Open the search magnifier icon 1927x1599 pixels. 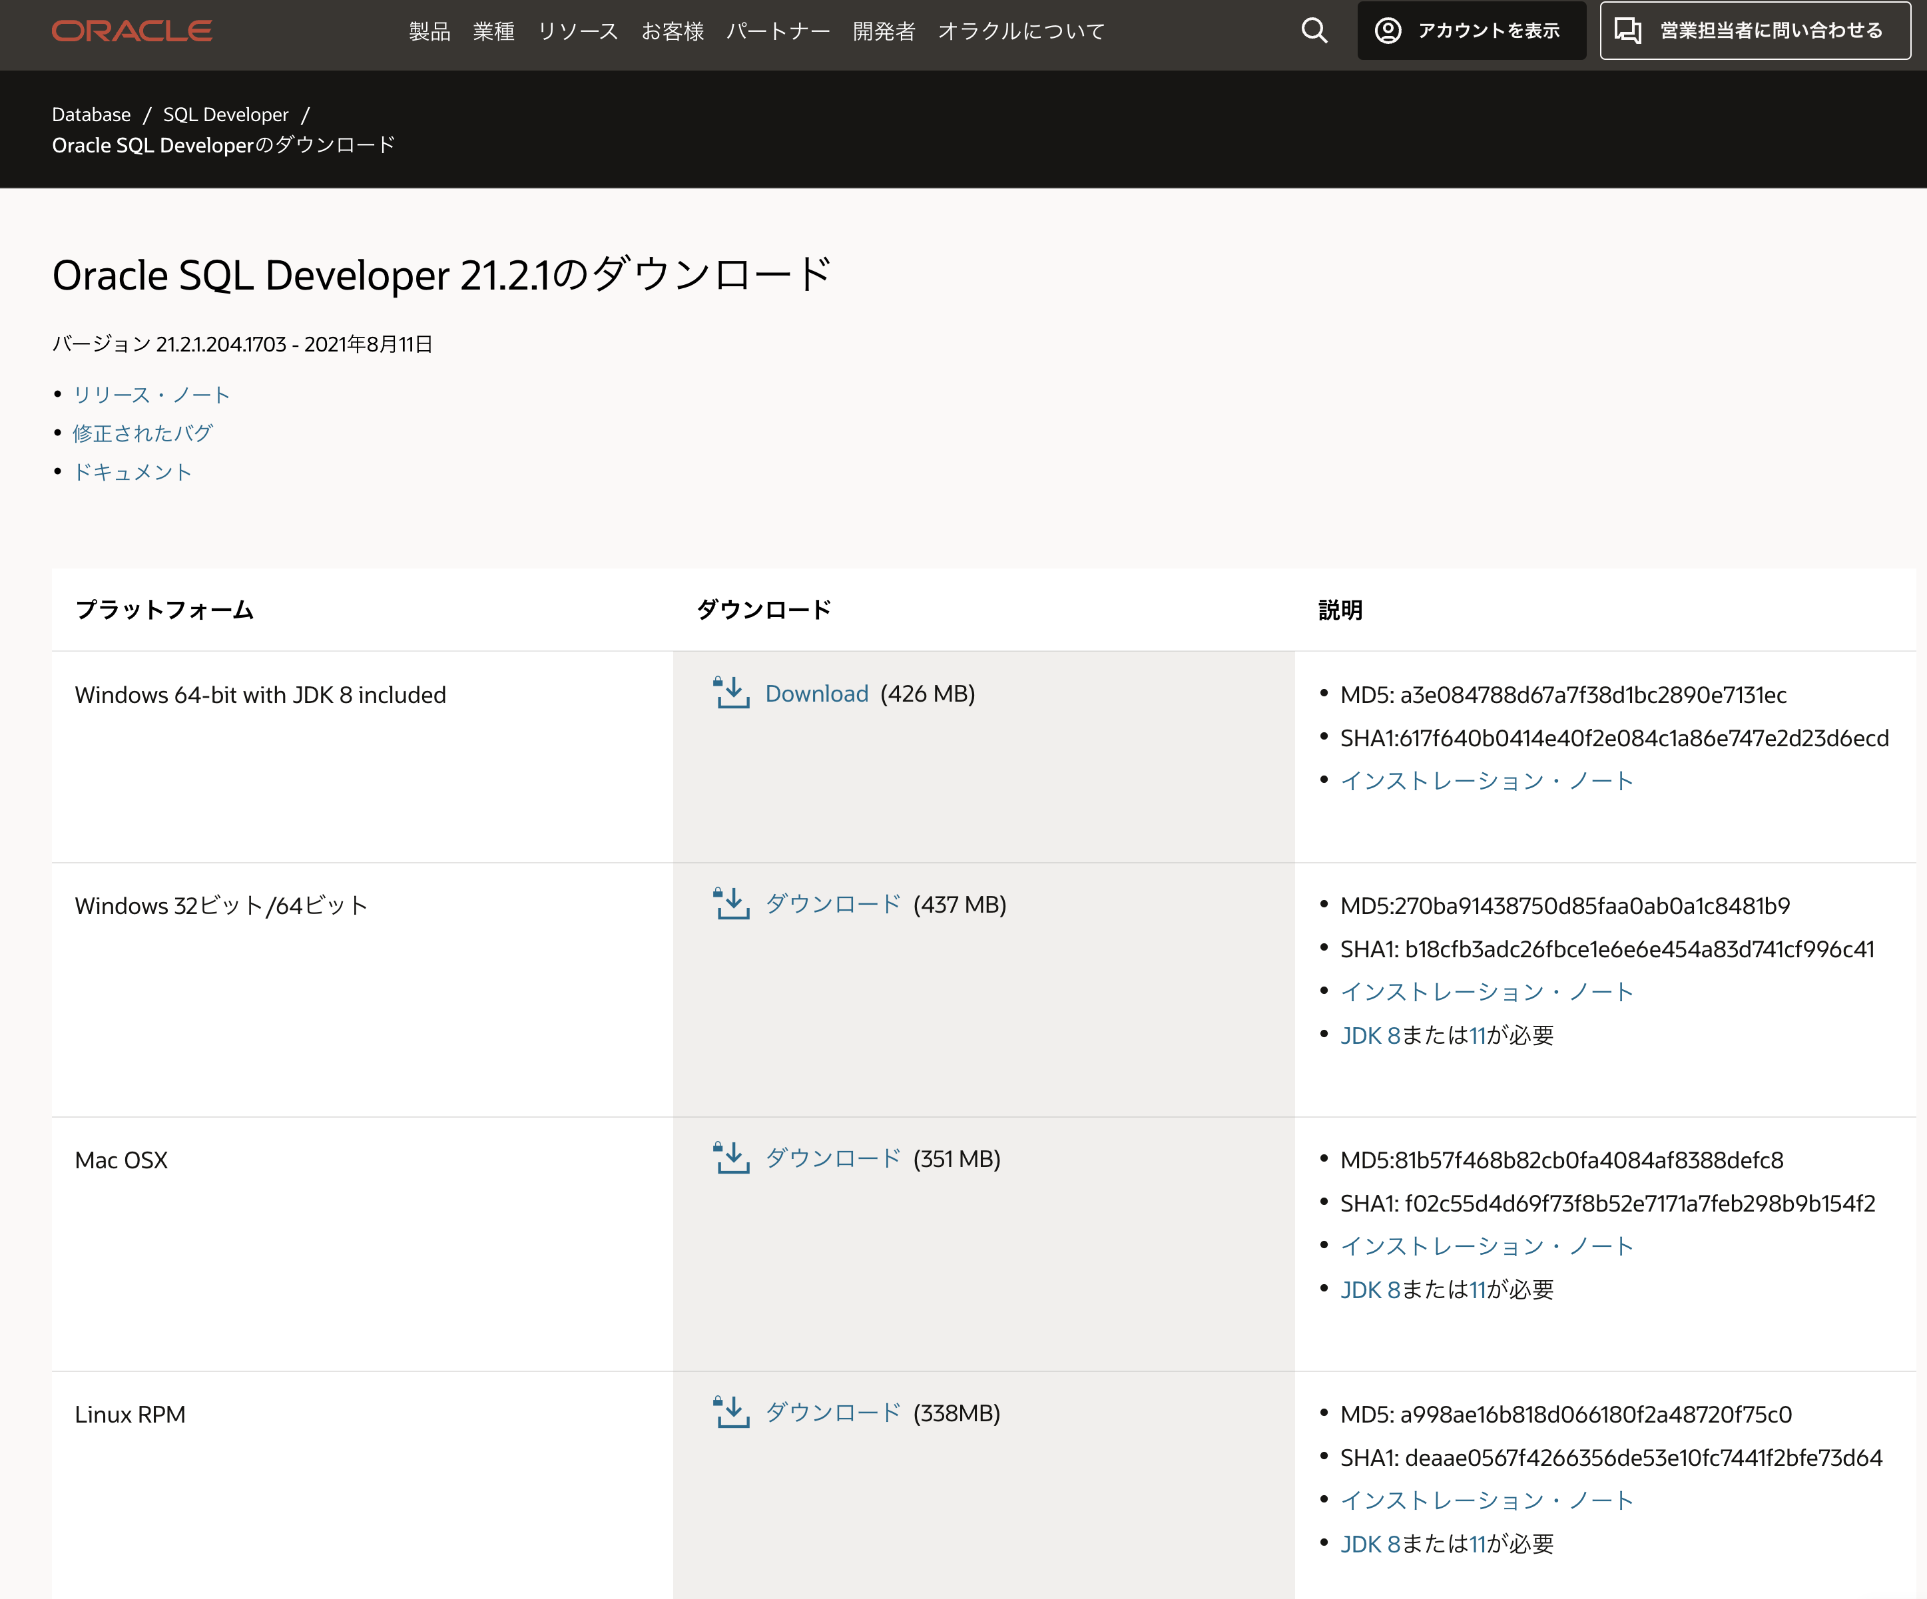(1314, 30)
